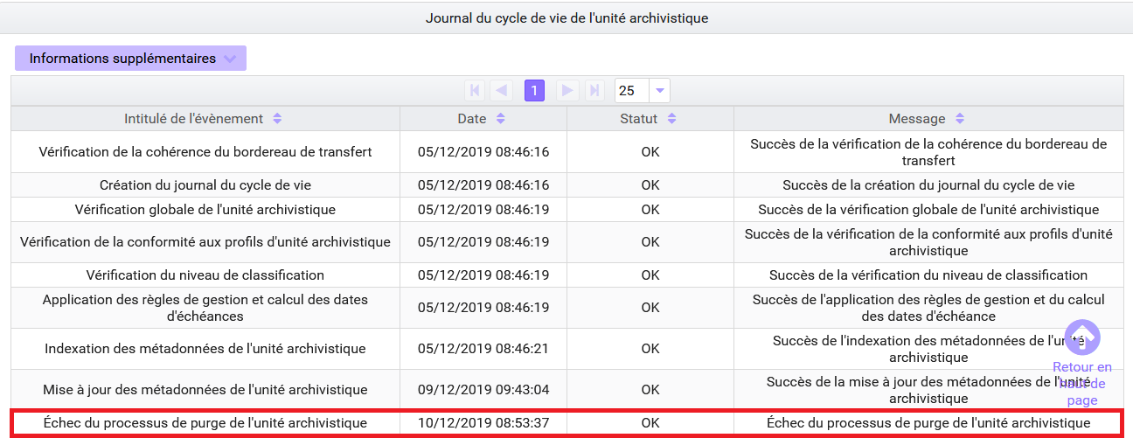Viewport: 1133px width, 438px height.
Task: Click the Statut column header
Action: (638, 119)
